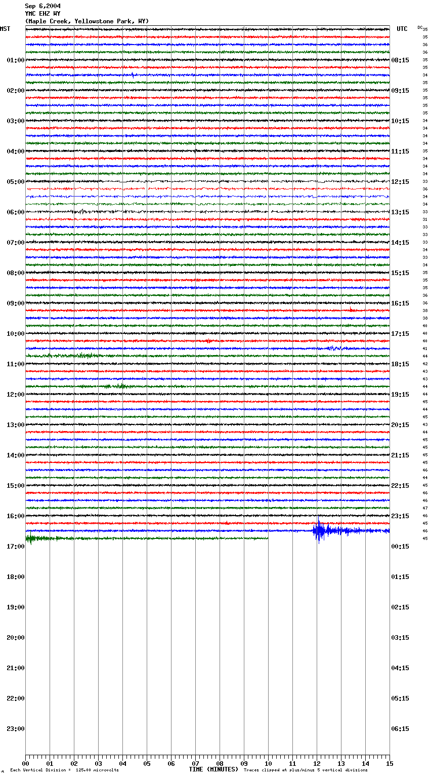Click 'Traces clipped at plus/minus 5 vertical divisions'
Viewport: 430px width, 777px height.
(x=306, y=770)
